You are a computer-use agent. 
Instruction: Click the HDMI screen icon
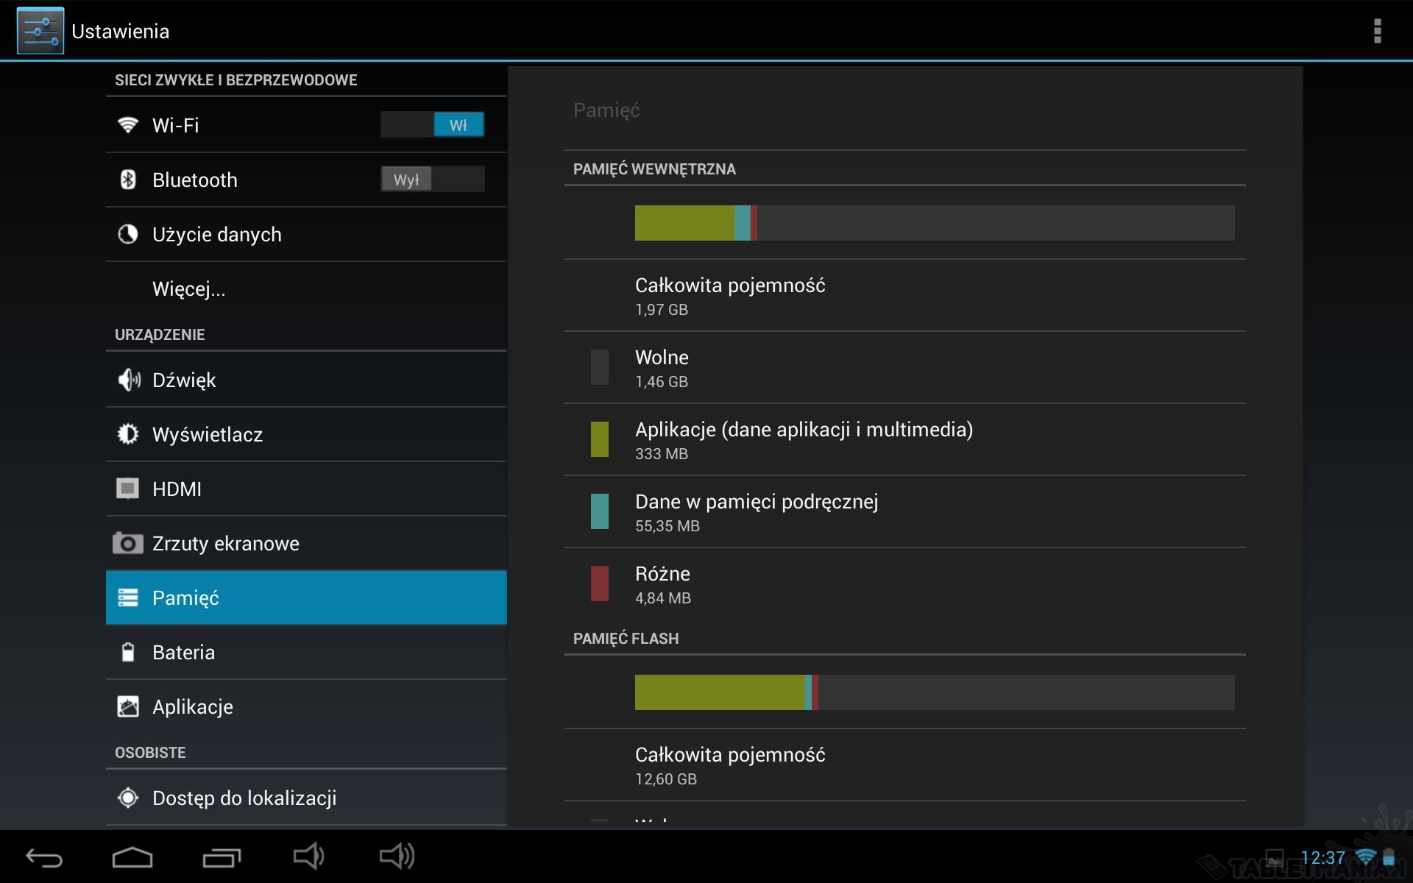(128, 489)
